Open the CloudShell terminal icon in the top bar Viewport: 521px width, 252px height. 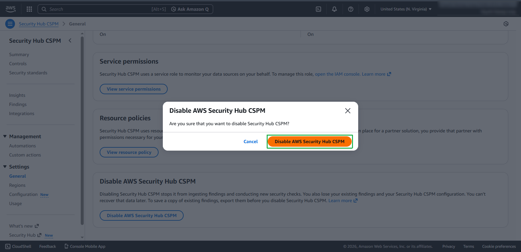[x=318, y=9]
